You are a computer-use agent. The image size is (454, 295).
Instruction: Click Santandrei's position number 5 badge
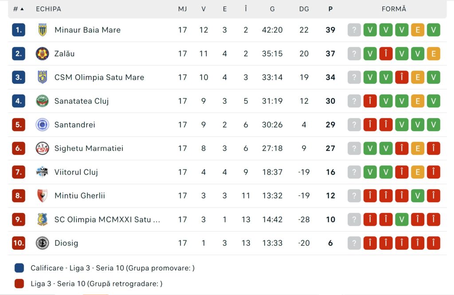pos(18,125)
